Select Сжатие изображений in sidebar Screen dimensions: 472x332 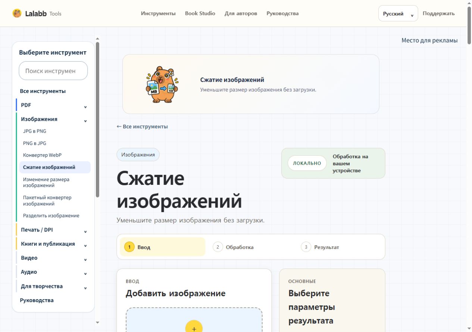pyautogui.click(x=55, y=167)
